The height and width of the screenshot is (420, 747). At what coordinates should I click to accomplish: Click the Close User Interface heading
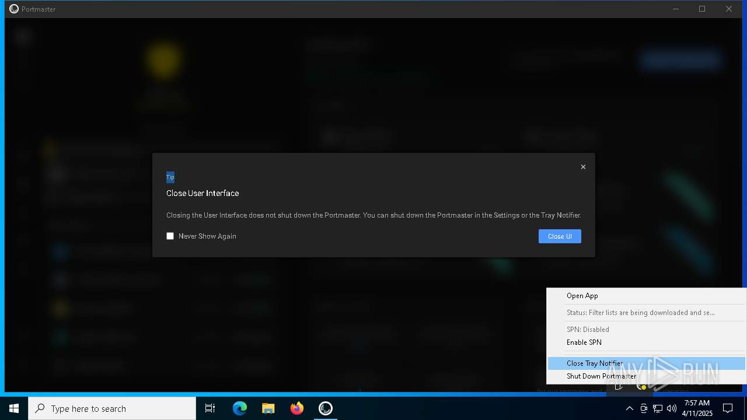pyautogui.click(x=203, y=193)
